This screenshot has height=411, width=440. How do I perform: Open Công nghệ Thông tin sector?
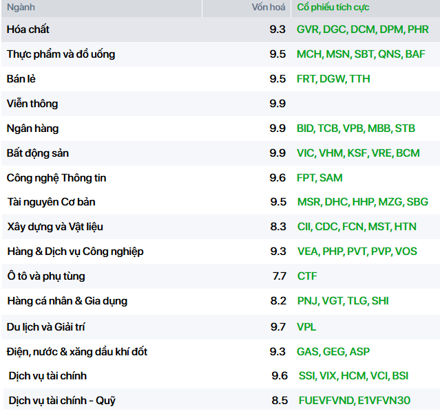tap(220, 177)
